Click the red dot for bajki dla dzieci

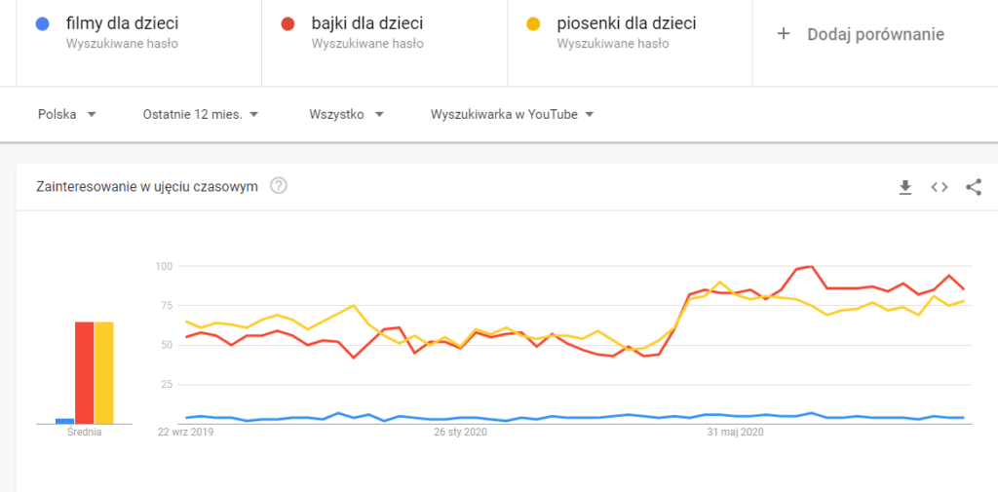tap(286, 22)
